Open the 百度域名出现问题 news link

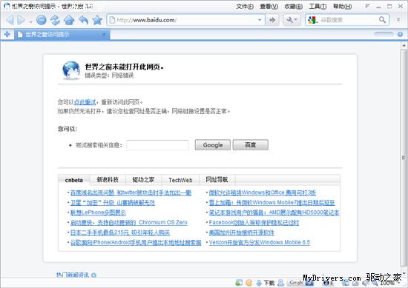coord(131,192)
